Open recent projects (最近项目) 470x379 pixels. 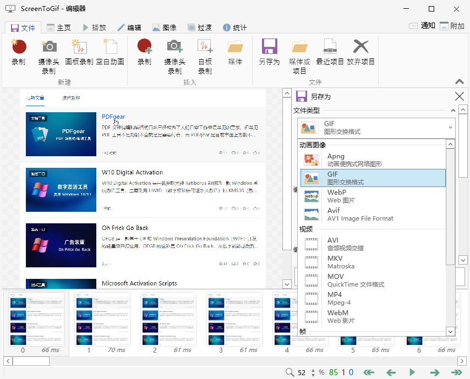(x=330, y=52)
